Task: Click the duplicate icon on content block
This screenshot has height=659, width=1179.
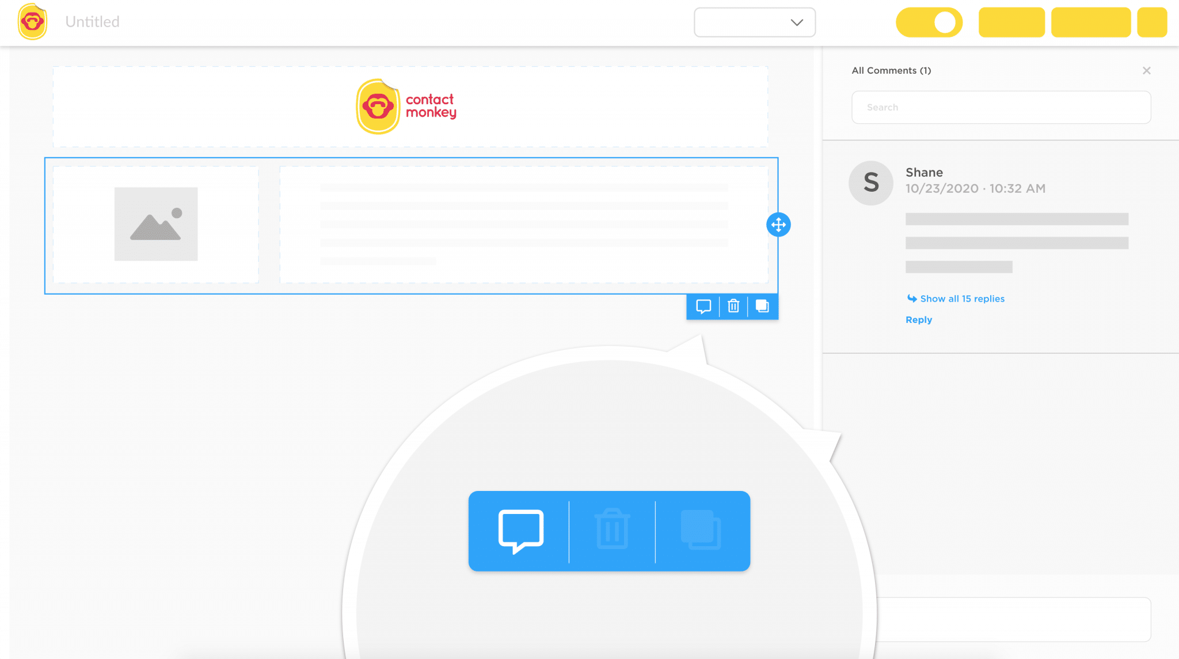Action: click(x=762, y=306)
